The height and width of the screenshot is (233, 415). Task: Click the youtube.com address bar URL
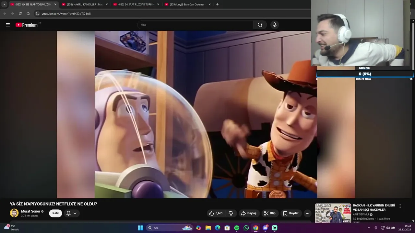tap(66, 14)
